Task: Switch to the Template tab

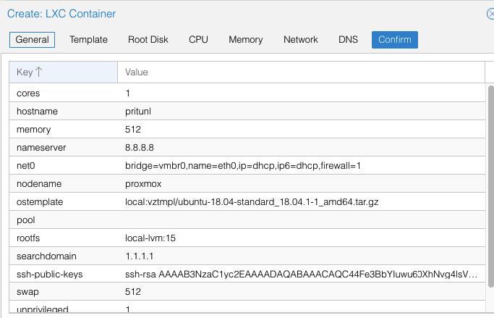Action: point(88,40)
